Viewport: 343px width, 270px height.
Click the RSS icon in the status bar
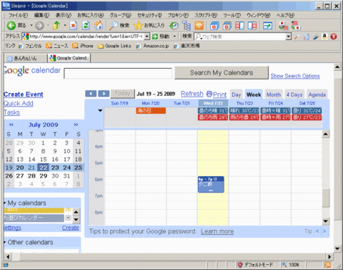(328, 265)
